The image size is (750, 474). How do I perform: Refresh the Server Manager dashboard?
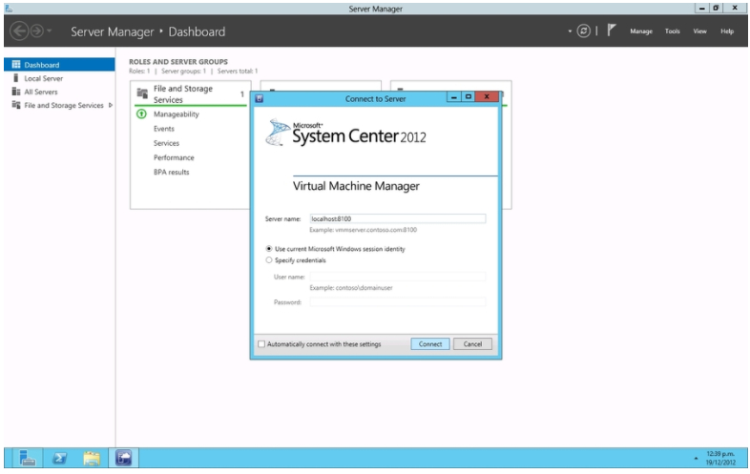(x=583, y=31)
